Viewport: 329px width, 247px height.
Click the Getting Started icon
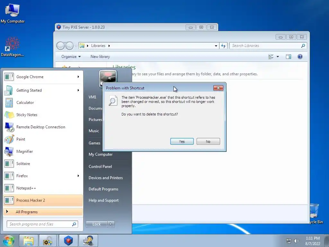(9, 90)
